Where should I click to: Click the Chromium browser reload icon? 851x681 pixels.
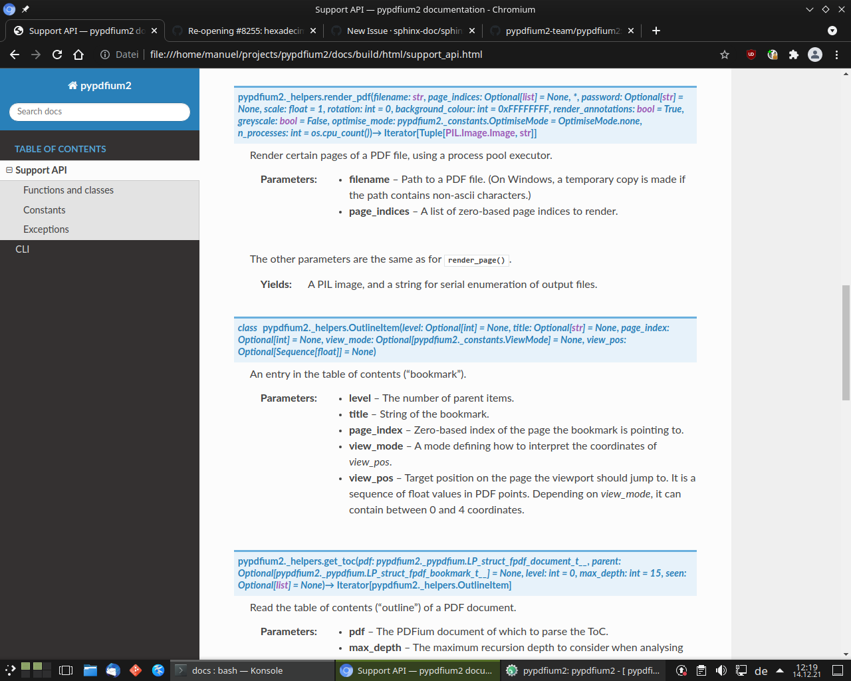pyautogui.click(x=57, y=55)
